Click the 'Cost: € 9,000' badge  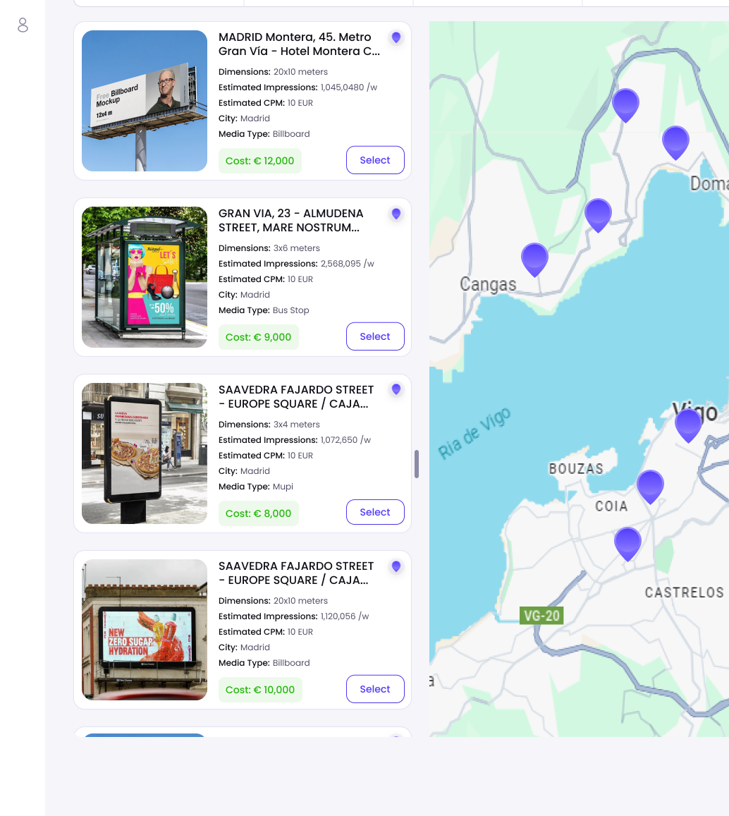click(258, 337)
